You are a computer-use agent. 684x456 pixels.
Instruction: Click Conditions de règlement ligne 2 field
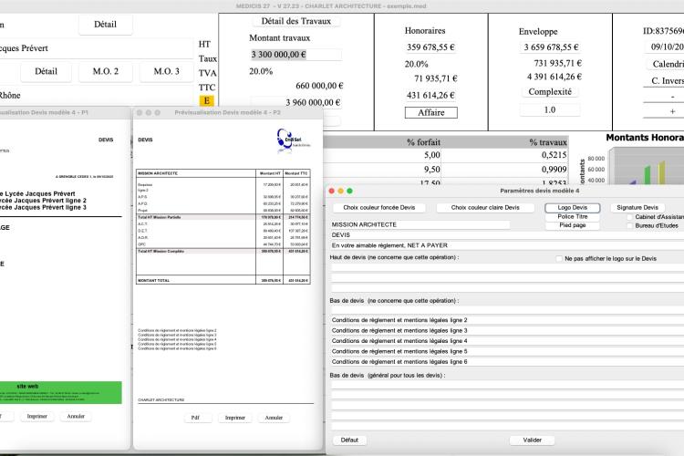[x=507, y=320]
